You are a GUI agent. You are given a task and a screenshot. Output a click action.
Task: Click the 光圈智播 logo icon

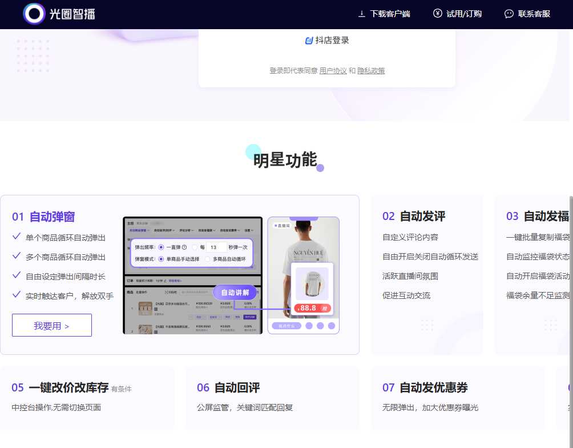(x=33, y=14)
